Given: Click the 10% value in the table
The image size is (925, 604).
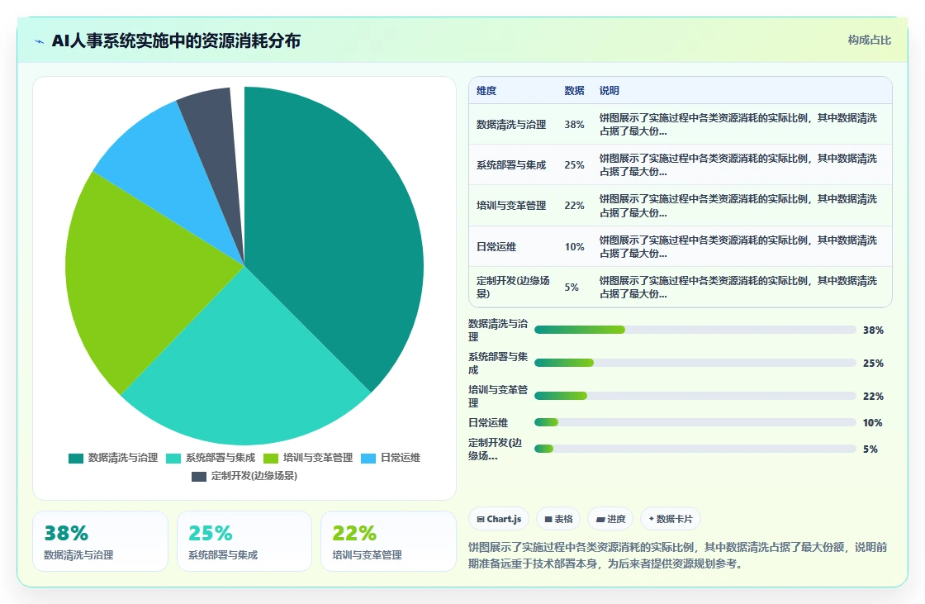Looking at the screenshot, I should click(574, 247).
